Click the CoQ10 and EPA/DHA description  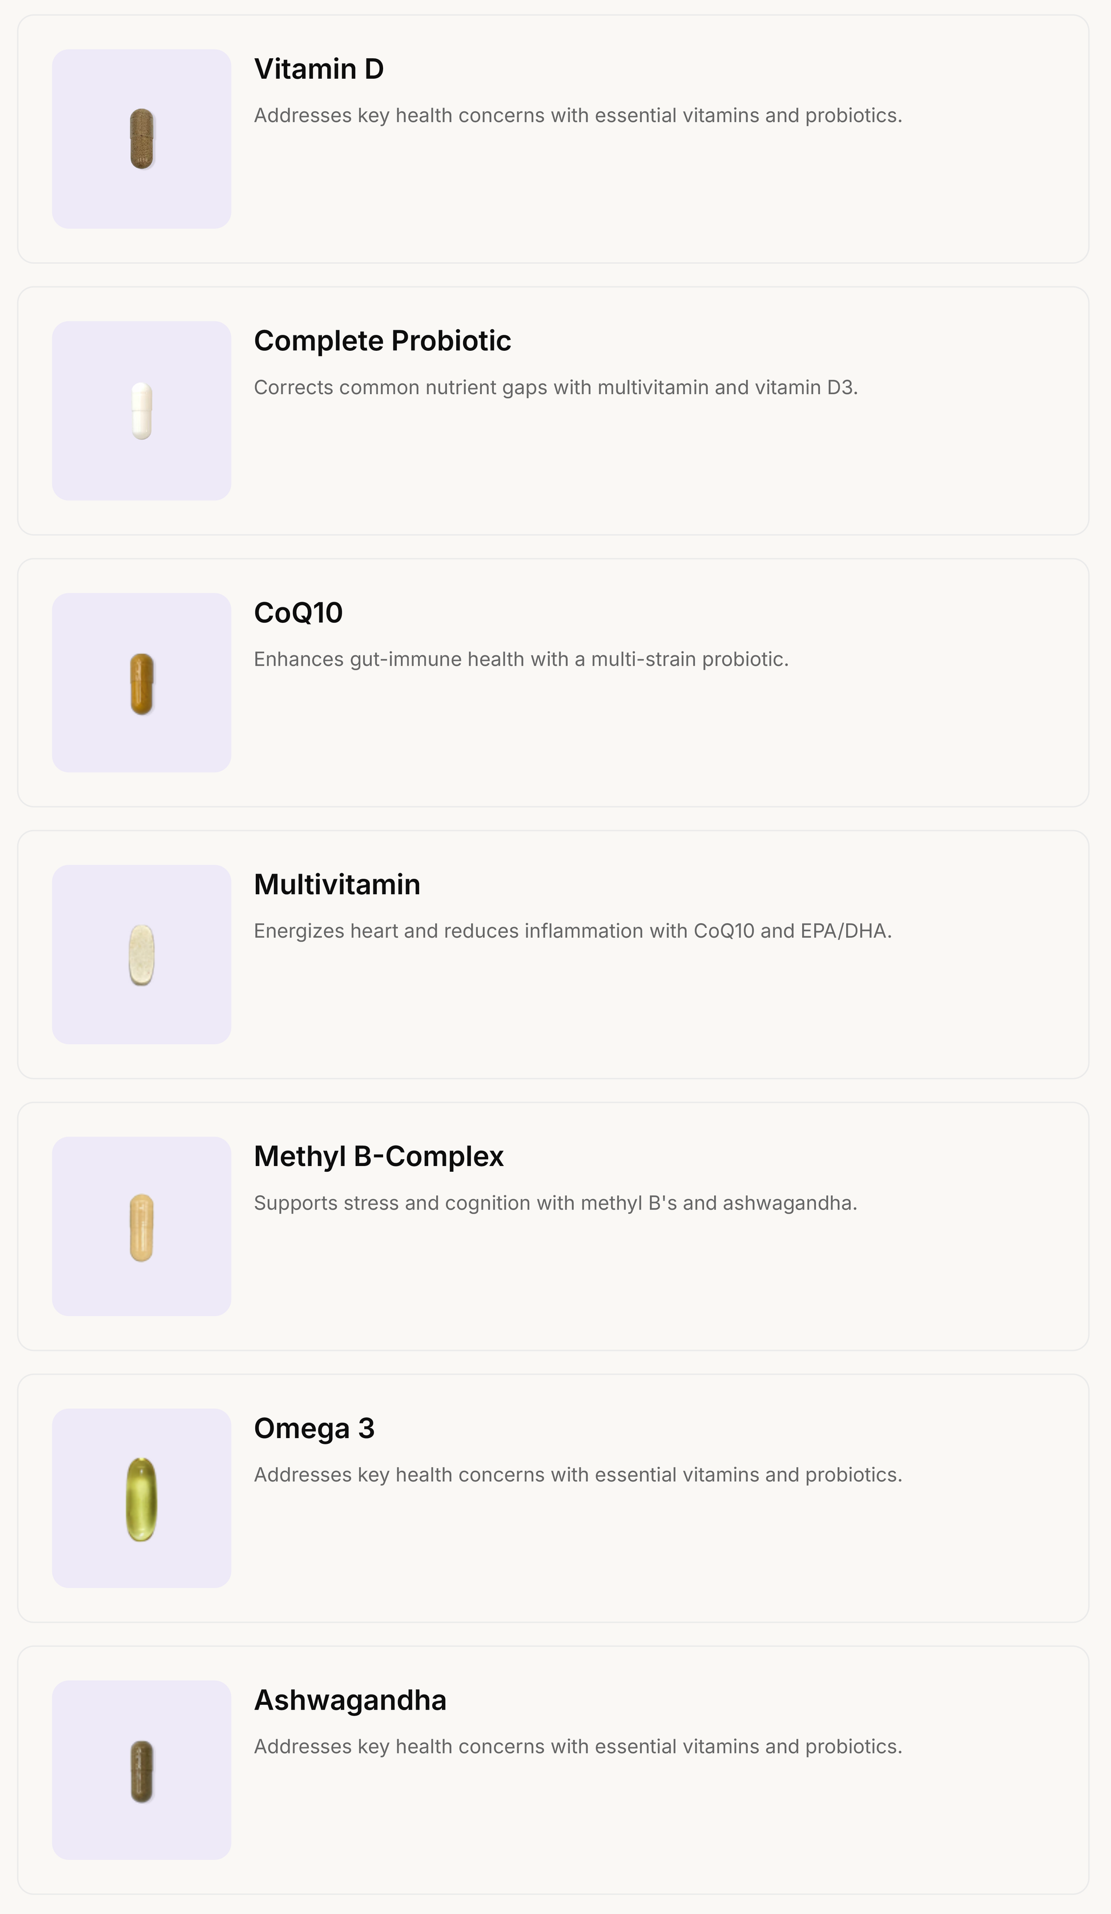tap(573, 931)
